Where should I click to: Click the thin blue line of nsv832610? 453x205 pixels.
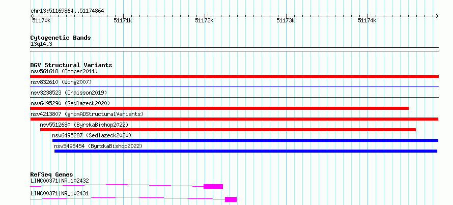(x=234, y=86)
